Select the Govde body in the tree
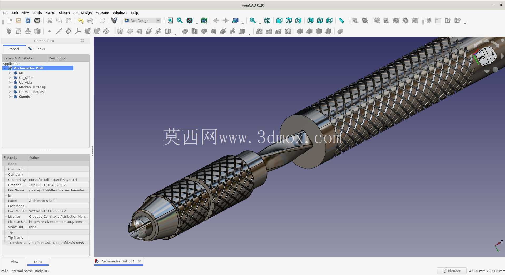This screenshot has height=275, width=505. [25, 96]
